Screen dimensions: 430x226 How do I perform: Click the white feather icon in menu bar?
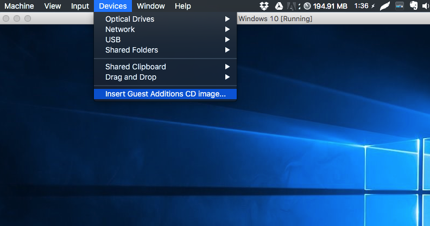tap(385, 6)
